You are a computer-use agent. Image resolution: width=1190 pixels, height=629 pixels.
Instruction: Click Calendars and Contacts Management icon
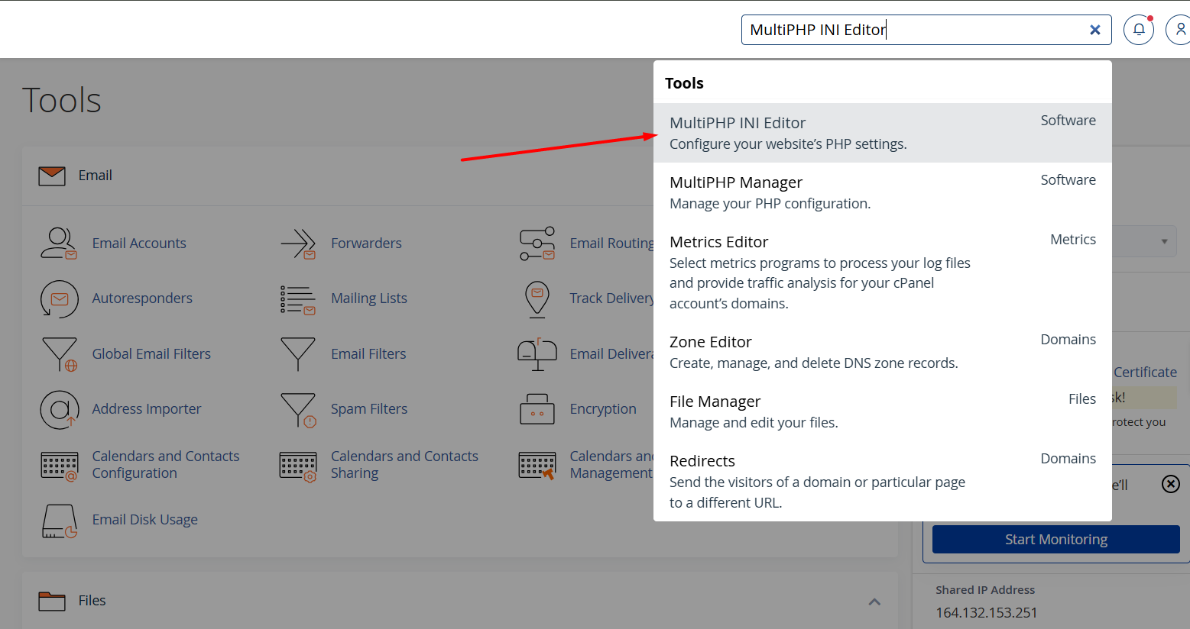(537, 466)
